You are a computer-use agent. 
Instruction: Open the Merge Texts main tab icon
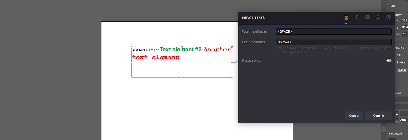point(346,18)
